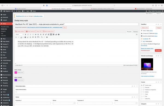Click the featured image MacBook thumbnail
The height and width of the screenshot is (106, 164).
(x=147, y=64)
